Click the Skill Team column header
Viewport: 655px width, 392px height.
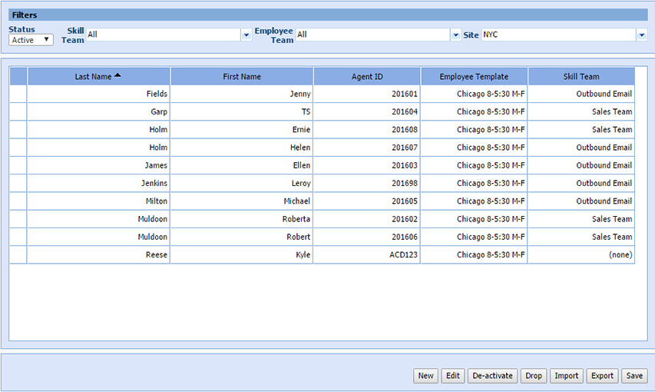[x=581, y=77]
